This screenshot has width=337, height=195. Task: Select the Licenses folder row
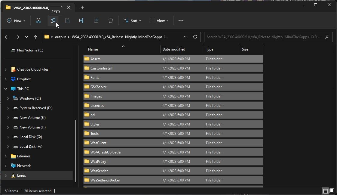173,105
